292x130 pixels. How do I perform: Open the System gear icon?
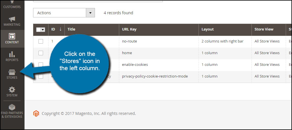(x=12, y=90)
